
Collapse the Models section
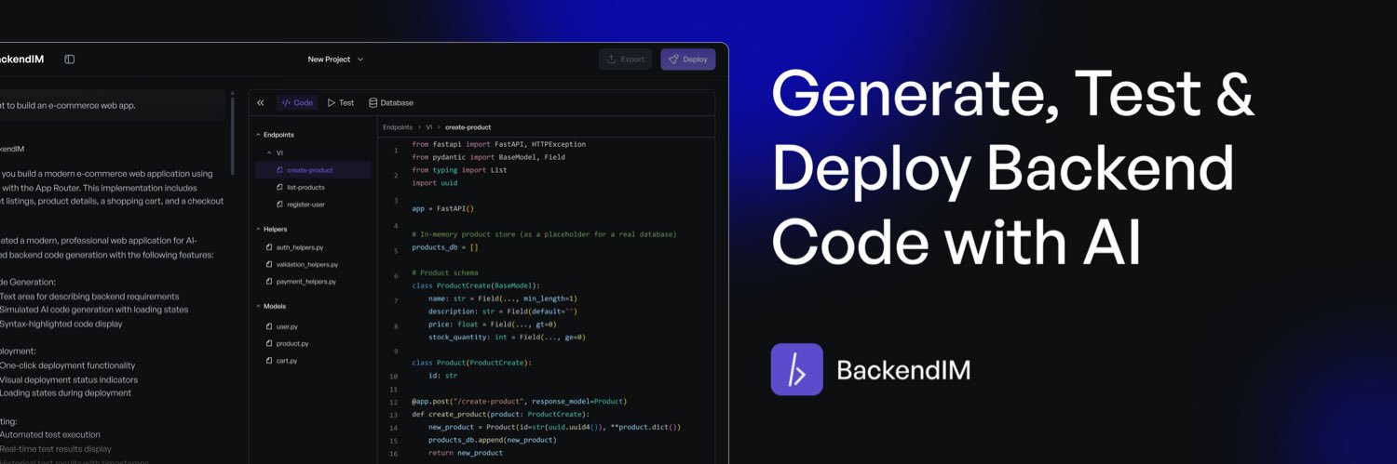[x=271, y=306]
